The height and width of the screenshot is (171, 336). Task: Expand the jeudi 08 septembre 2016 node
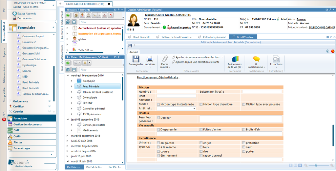pyautogui.click(x=68, y=120)
